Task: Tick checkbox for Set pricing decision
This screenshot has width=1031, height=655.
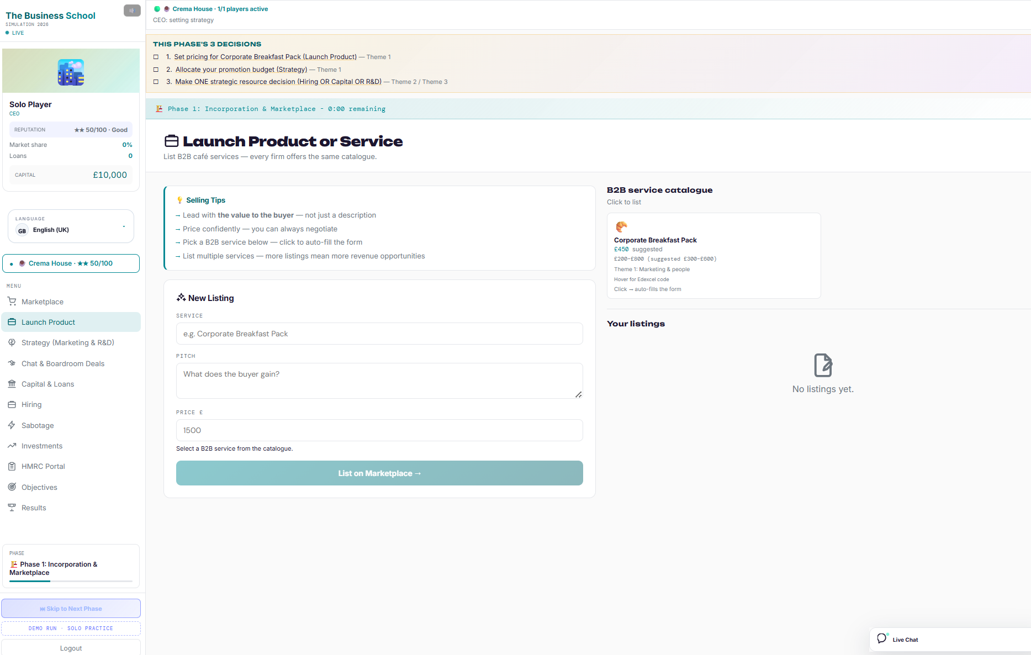Action: pos(156,57)
